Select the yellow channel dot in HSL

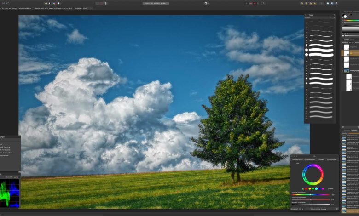(x=310, y=188)
